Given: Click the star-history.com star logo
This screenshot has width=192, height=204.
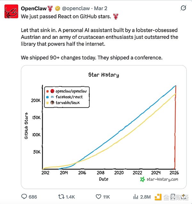Looking at the screenshot, I should point(143,179).
